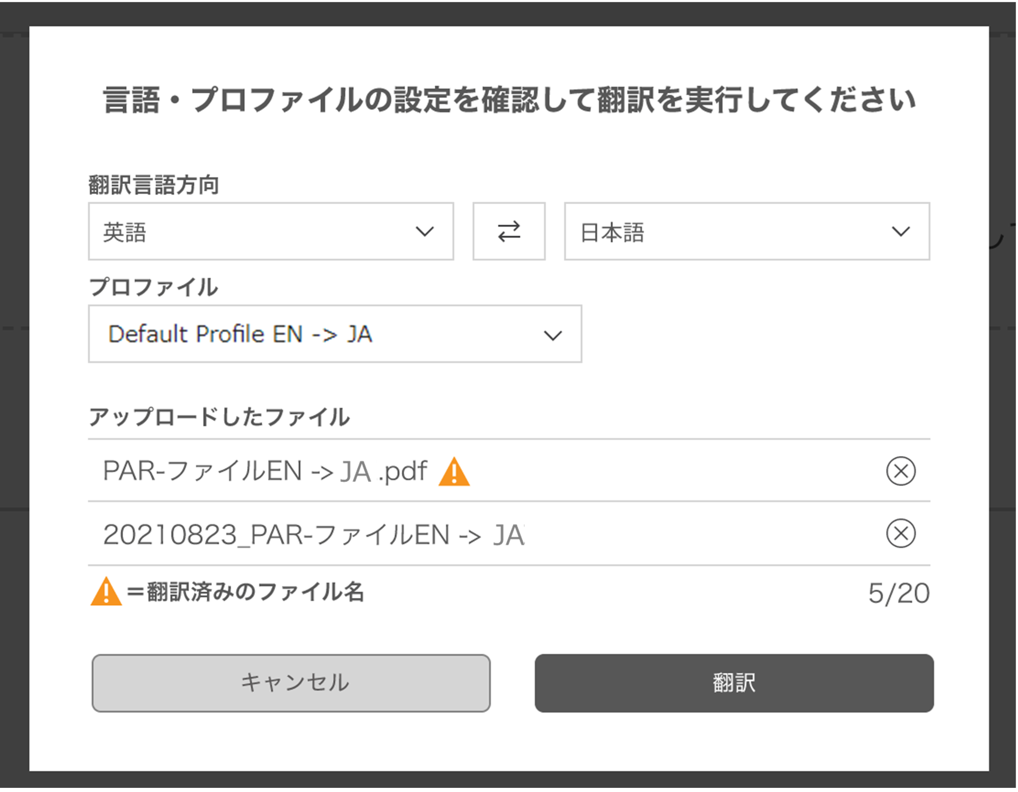Open the 英語 source language dropdown
The height and width of the screenshot is (792, 1018).
tap(271, 231)
